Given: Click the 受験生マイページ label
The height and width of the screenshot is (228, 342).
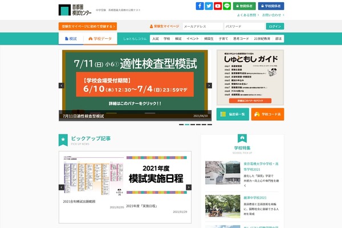Looking at the screenshot, I should point(164,26).
